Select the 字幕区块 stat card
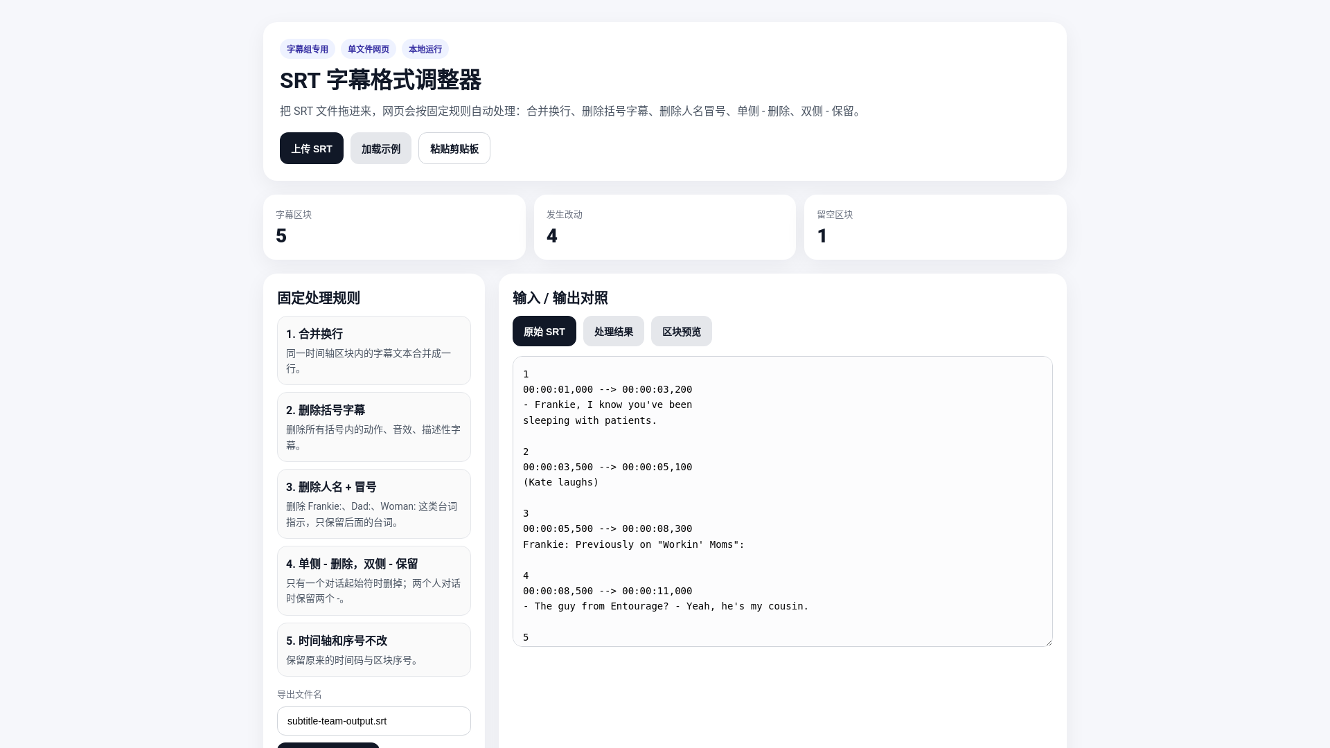 point(394,227)
